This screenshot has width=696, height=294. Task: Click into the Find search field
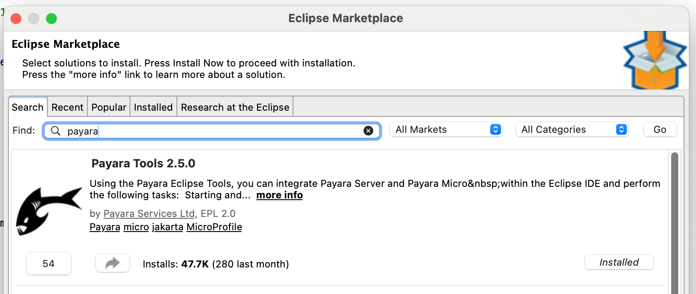[212, 131]
